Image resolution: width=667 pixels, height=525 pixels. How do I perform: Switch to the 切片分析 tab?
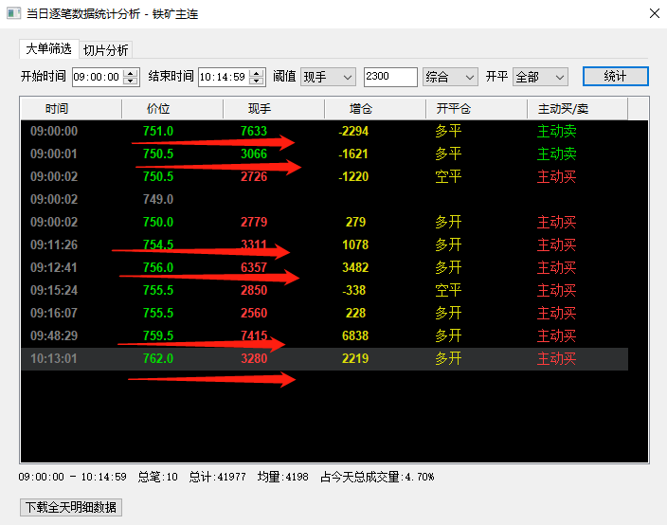click(105, 50)
